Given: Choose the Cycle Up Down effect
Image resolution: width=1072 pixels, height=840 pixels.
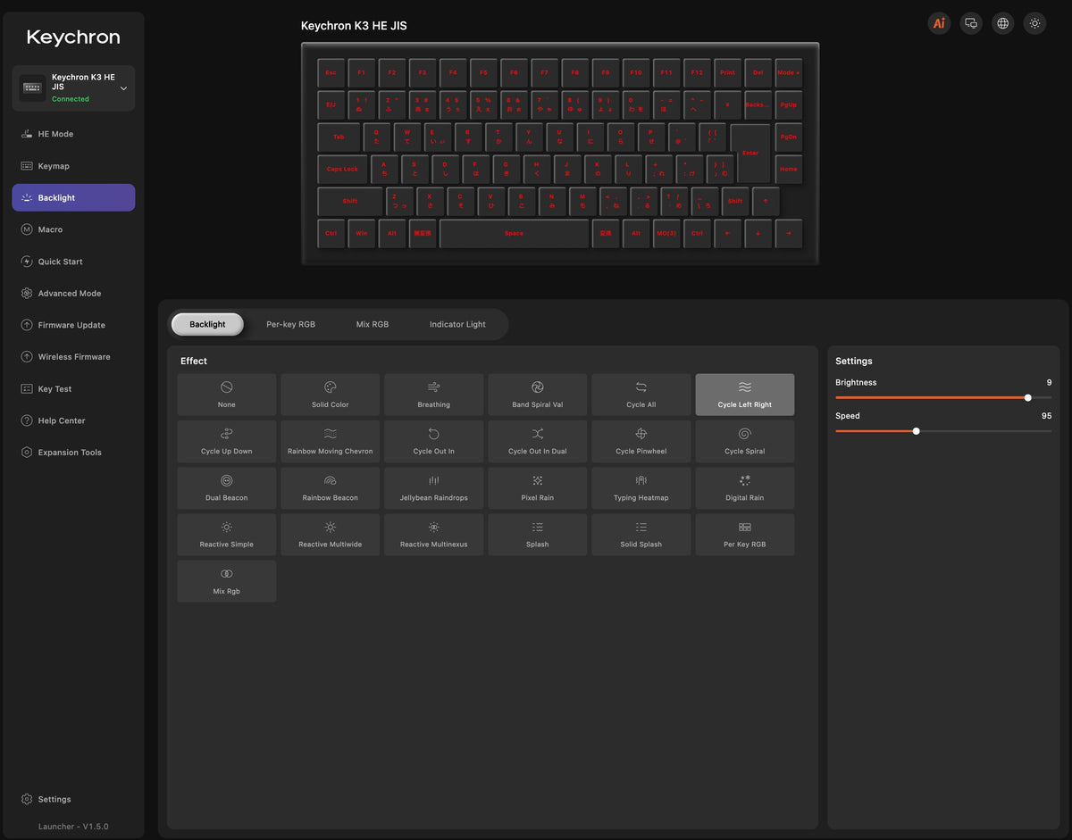Looking at the screenshot, I should [227, 441].
